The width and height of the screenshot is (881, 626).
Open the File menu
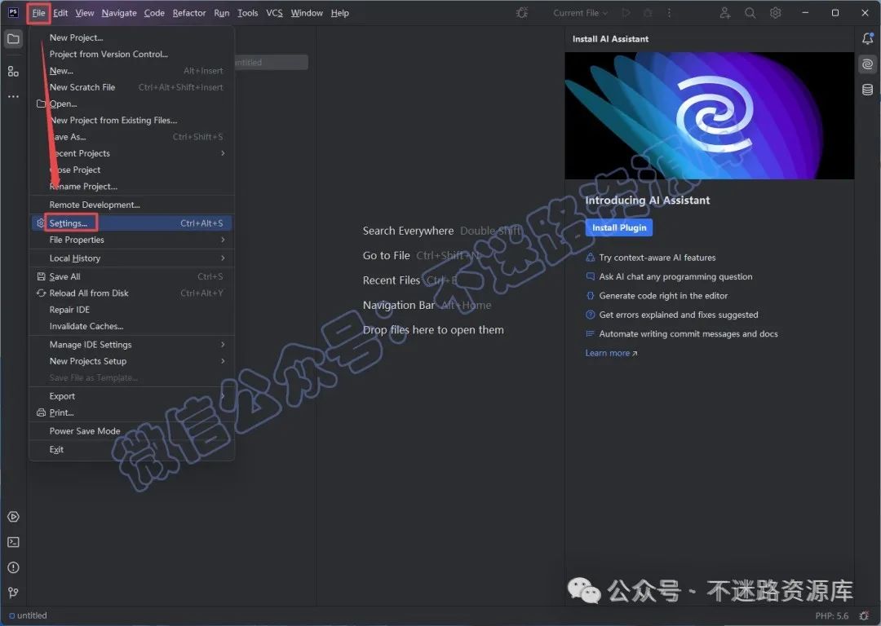(39, 13)
